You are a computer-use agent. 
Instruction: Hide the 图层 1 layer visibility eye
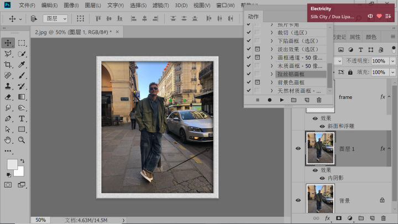(x=297, y=148)
